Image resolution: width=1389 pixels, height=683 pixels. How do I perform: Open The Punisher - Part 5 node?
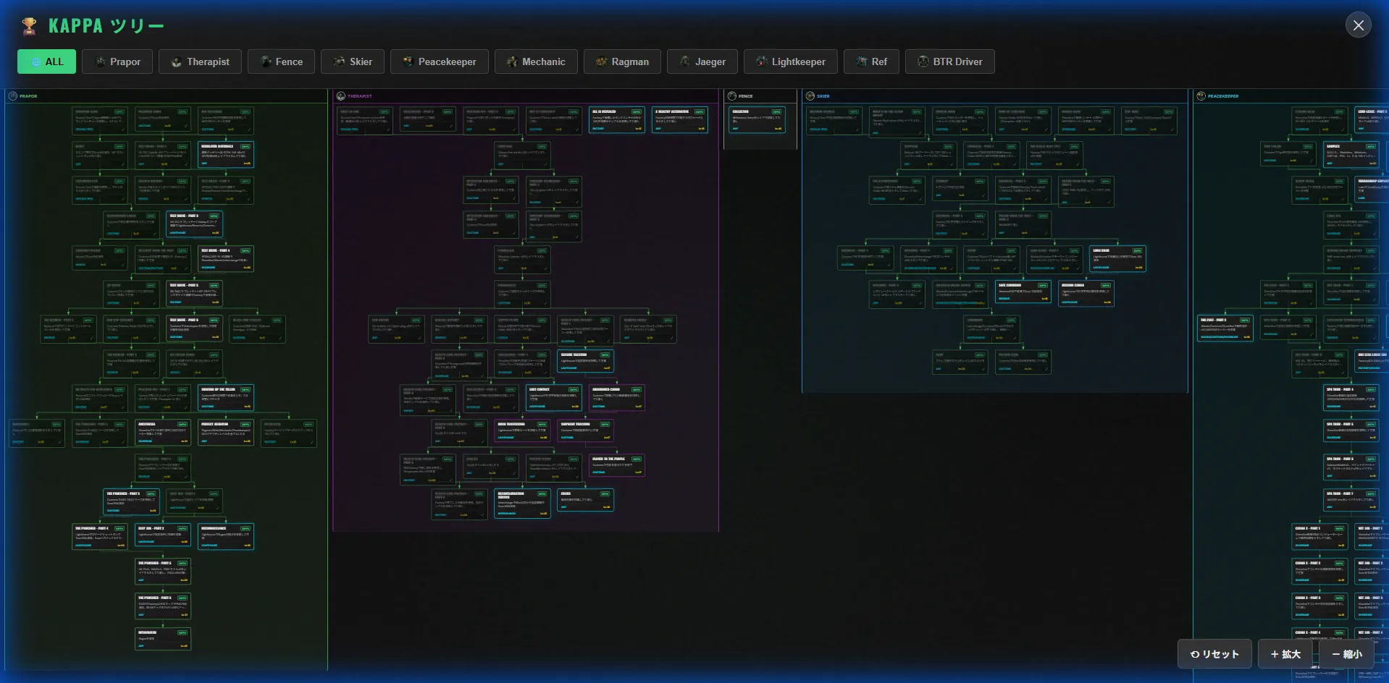pos(163,572)
